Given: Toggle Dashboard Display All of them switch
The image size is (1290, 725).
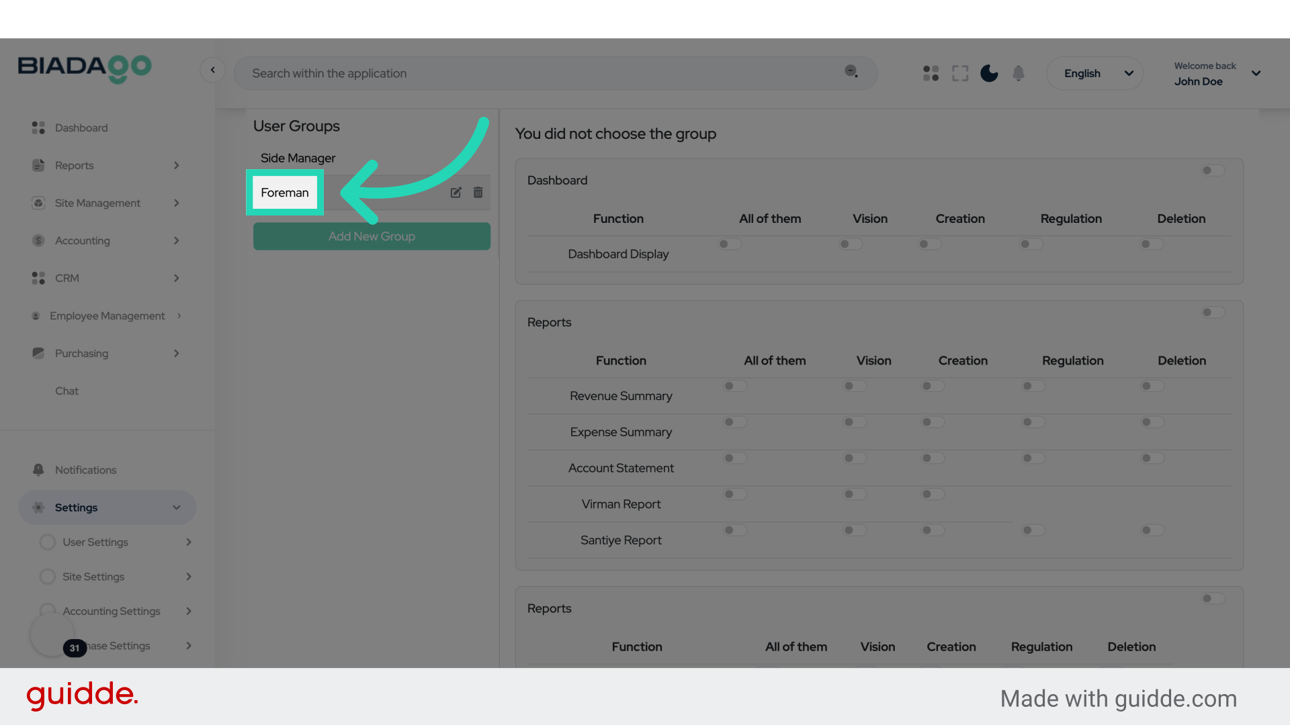Looking at the screenshot, I should (x=729, y=244).
